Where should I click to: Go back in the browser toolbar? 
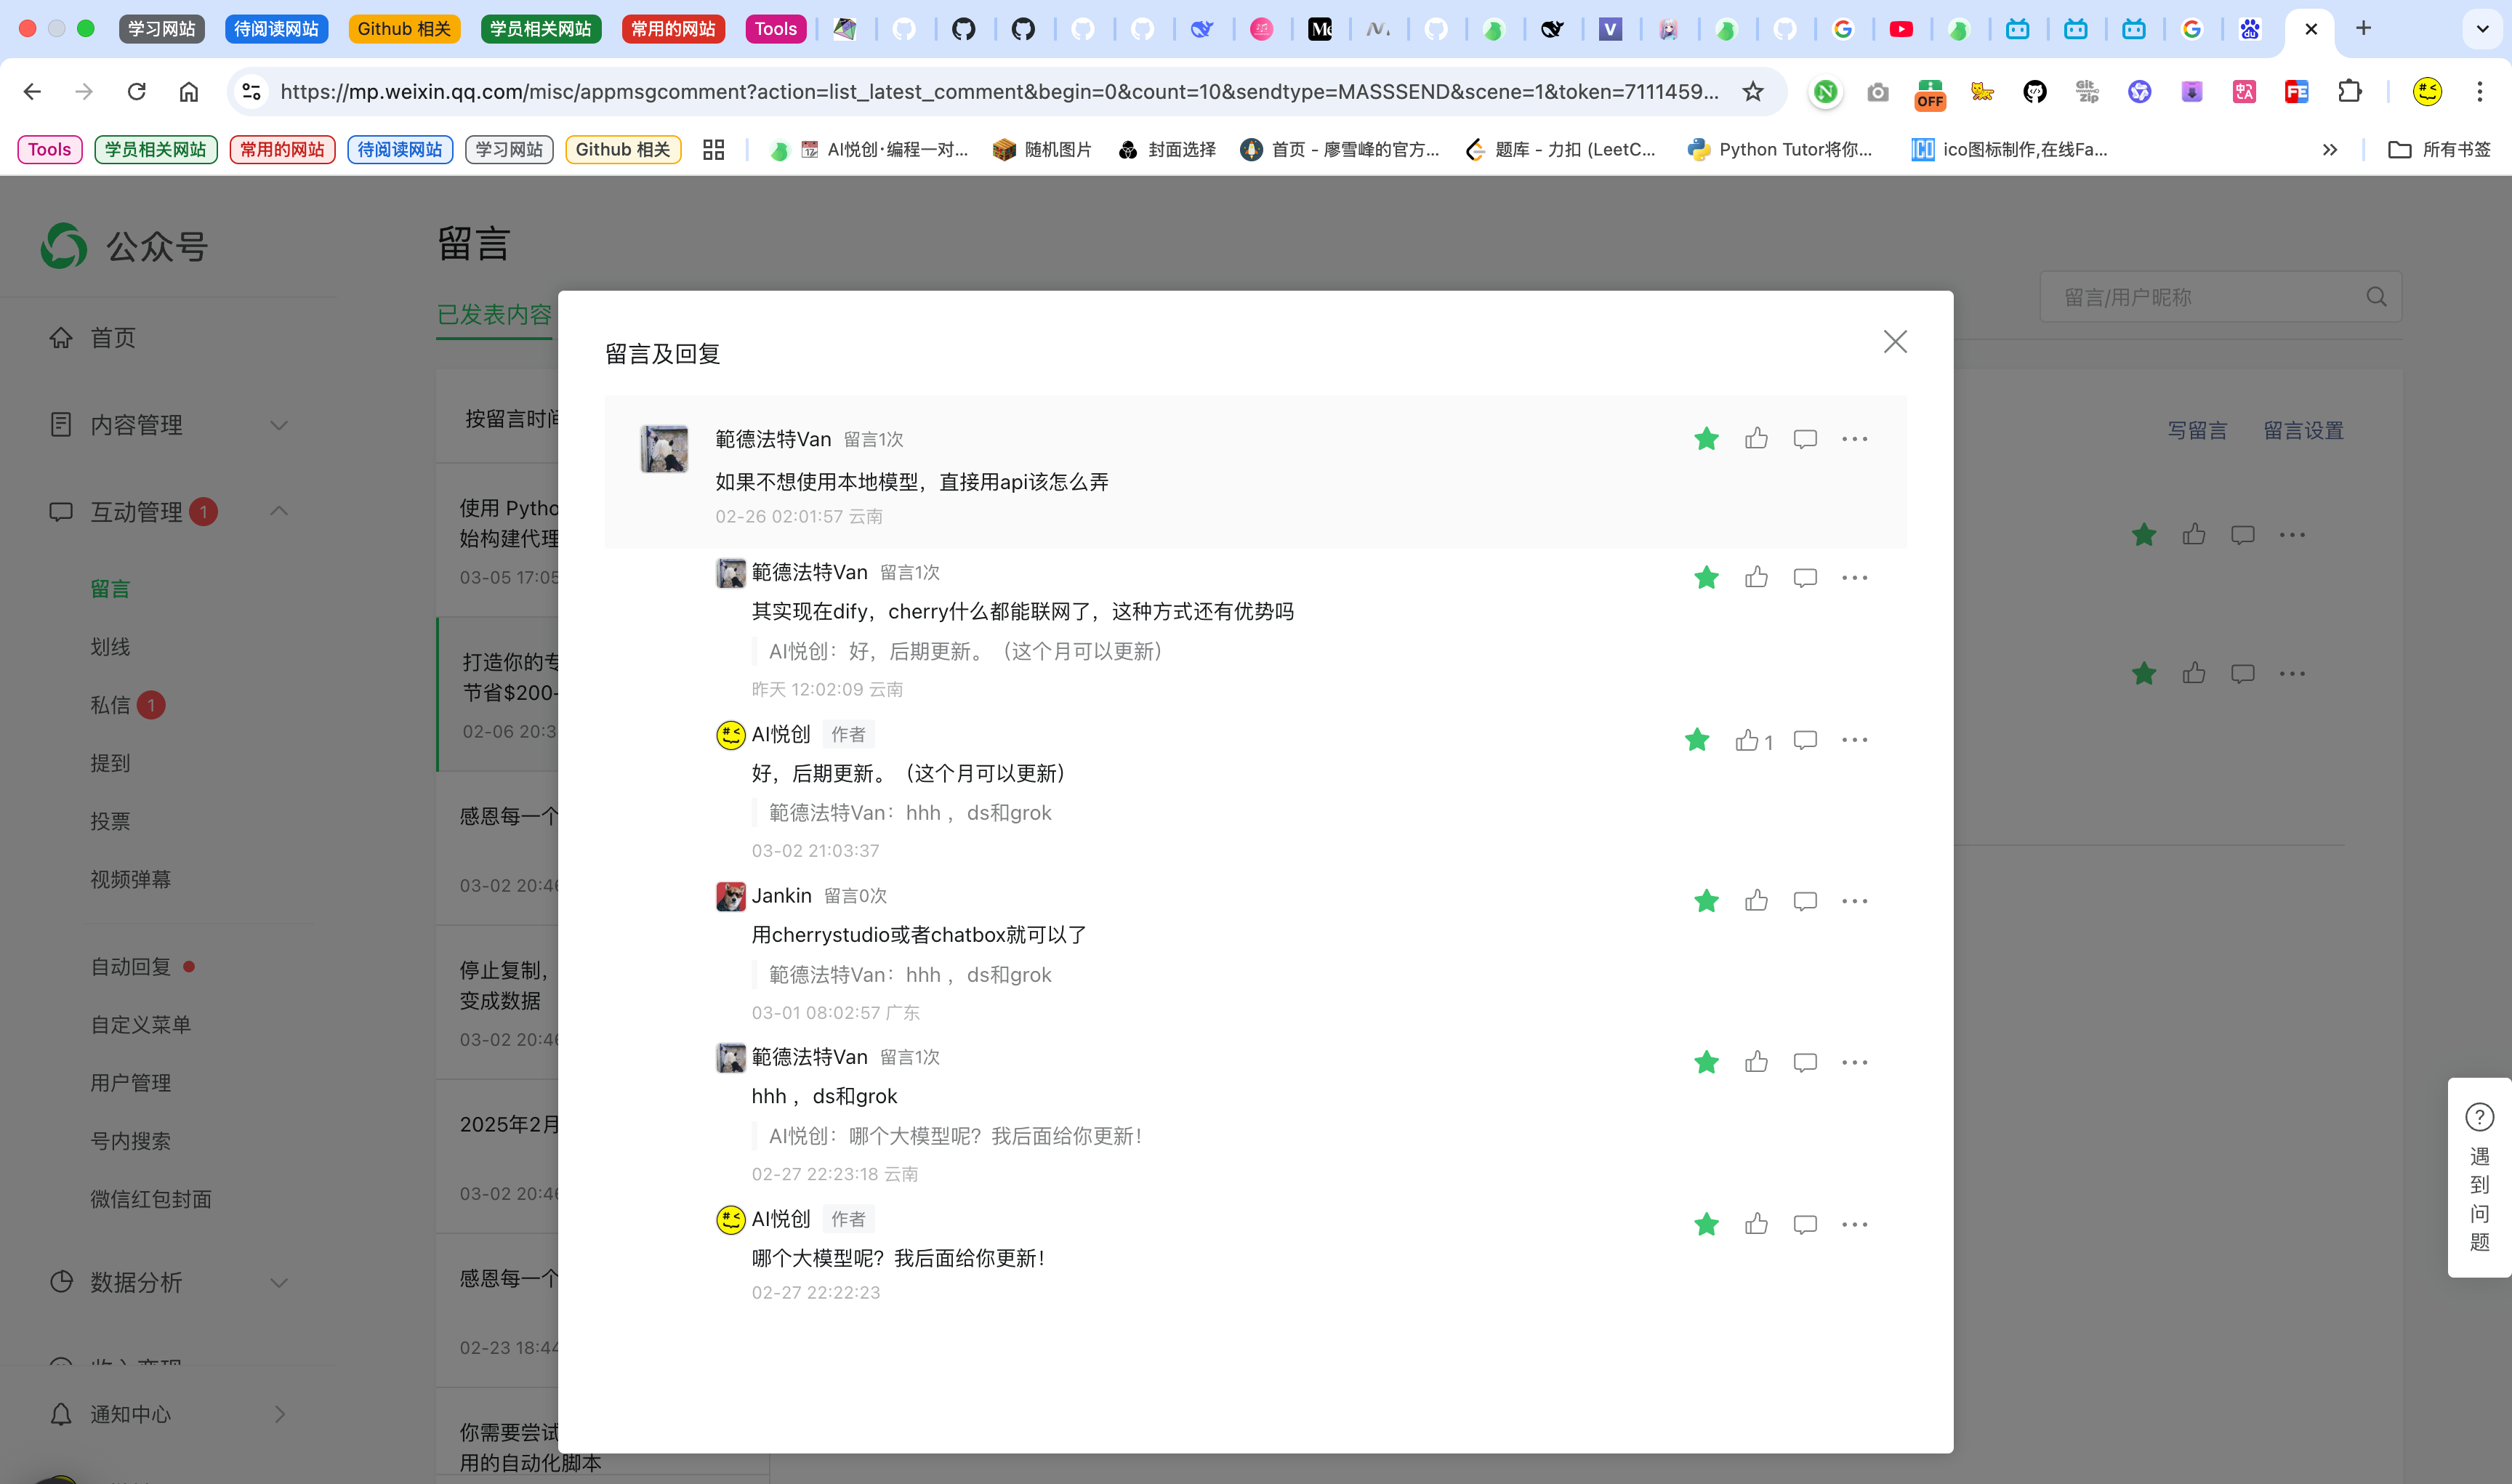(x=32, y=92)
